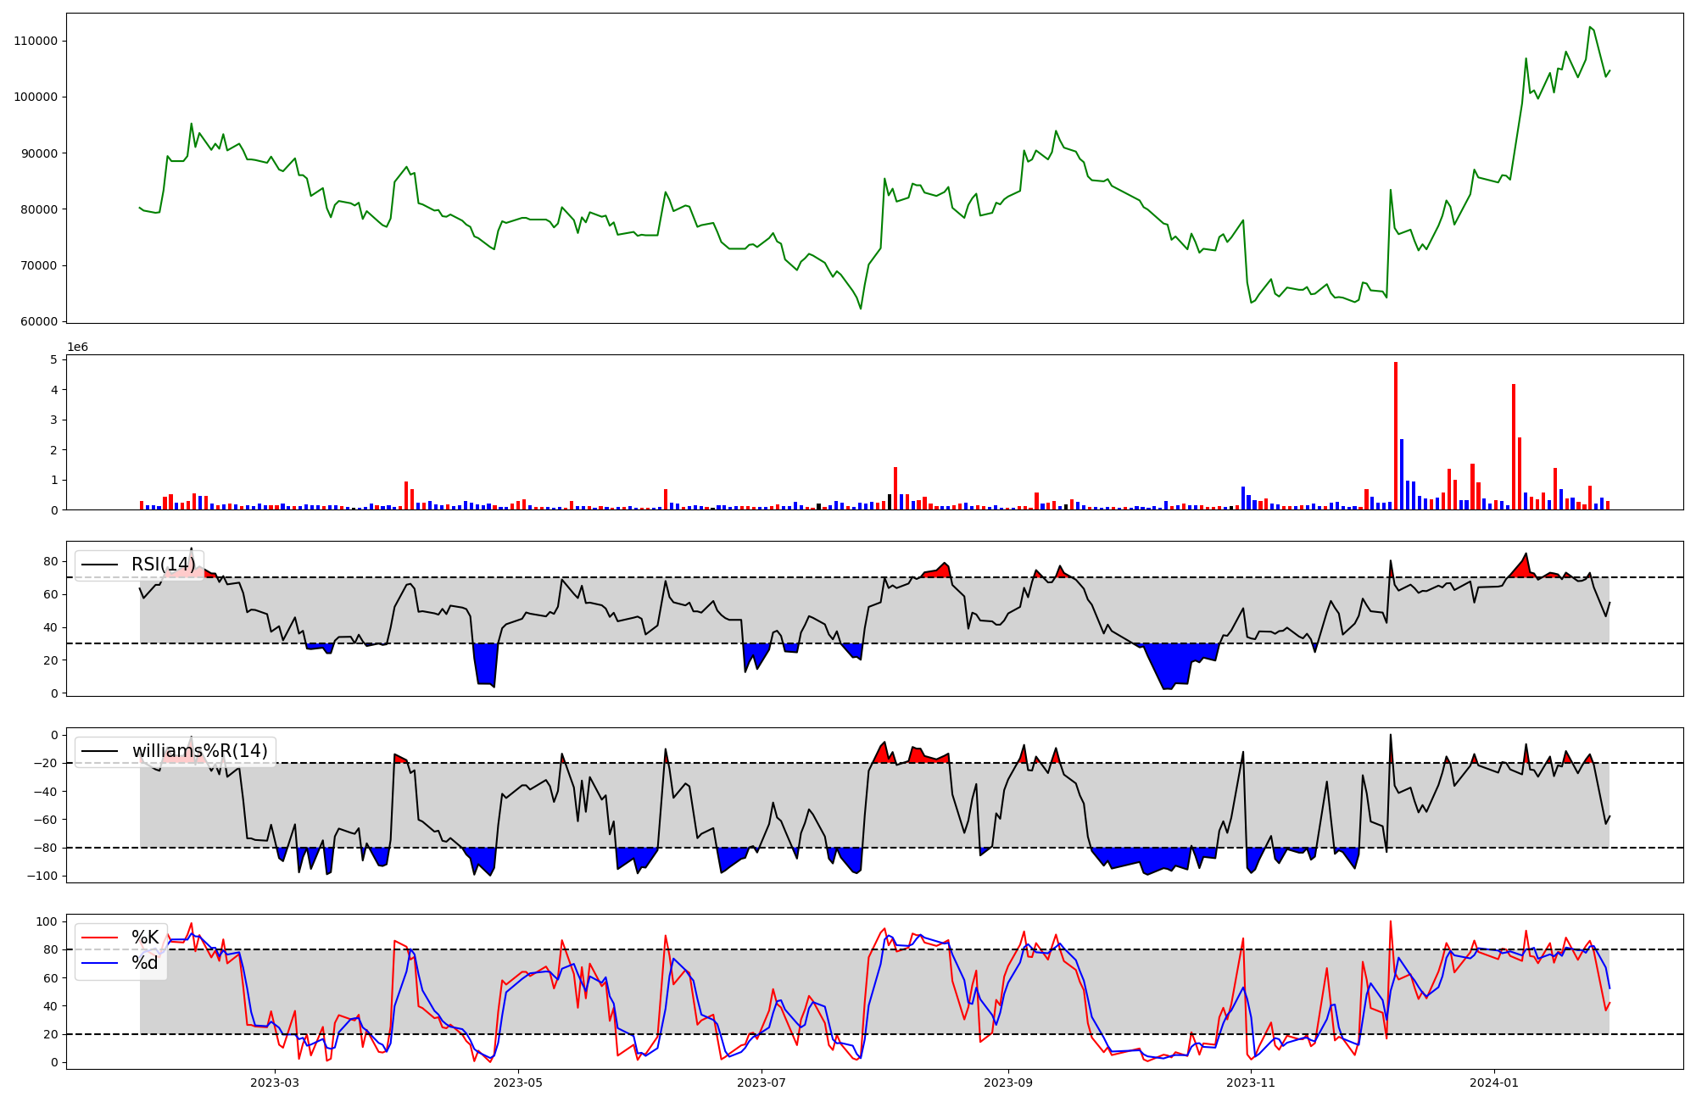Select the %d legend entry
This screenshot has width=1696, height=1102.
pyautogui.click(x=145, y=963)
